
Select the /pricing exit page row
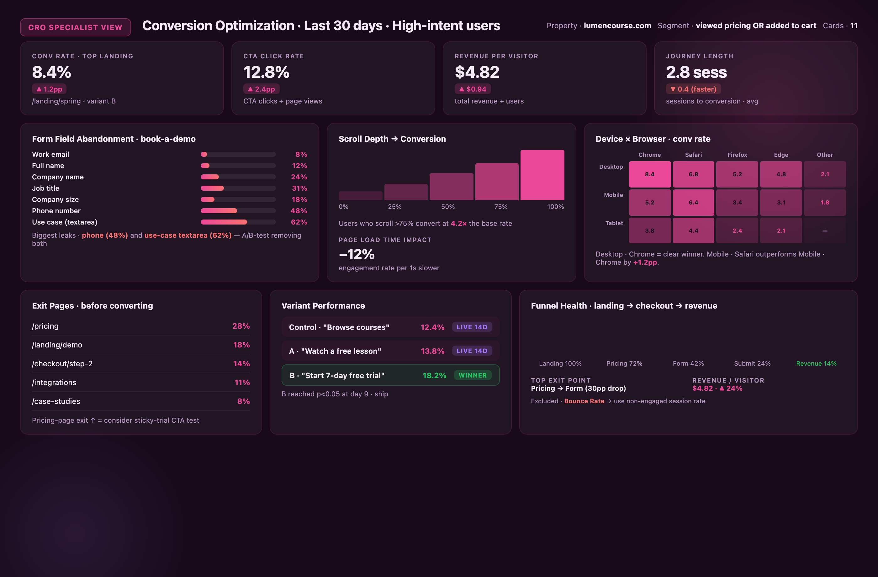tap(141, 326)
